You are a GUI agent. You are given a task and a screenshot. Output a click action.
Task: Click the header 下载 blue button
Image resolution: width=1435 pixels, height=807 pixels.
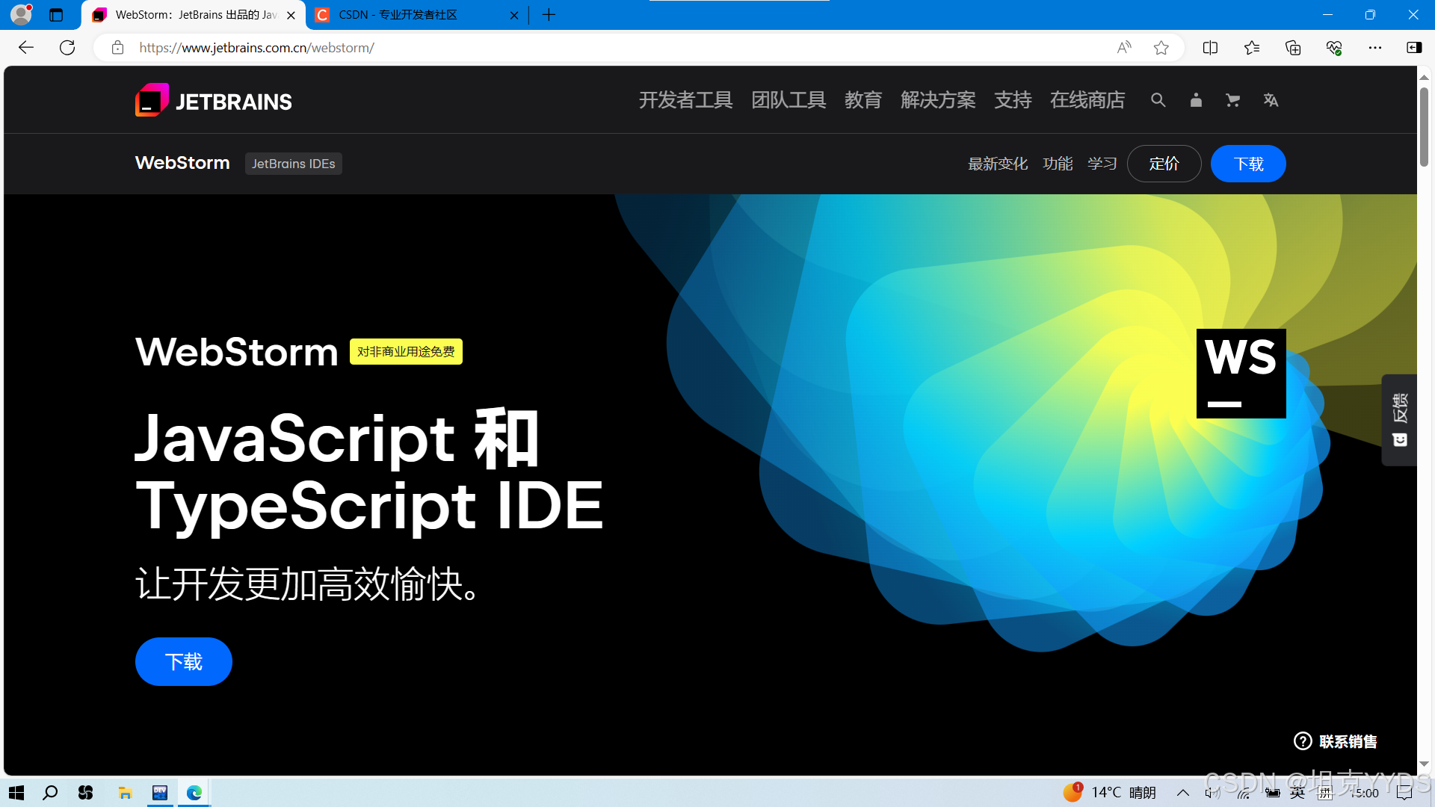(1248, 164)
